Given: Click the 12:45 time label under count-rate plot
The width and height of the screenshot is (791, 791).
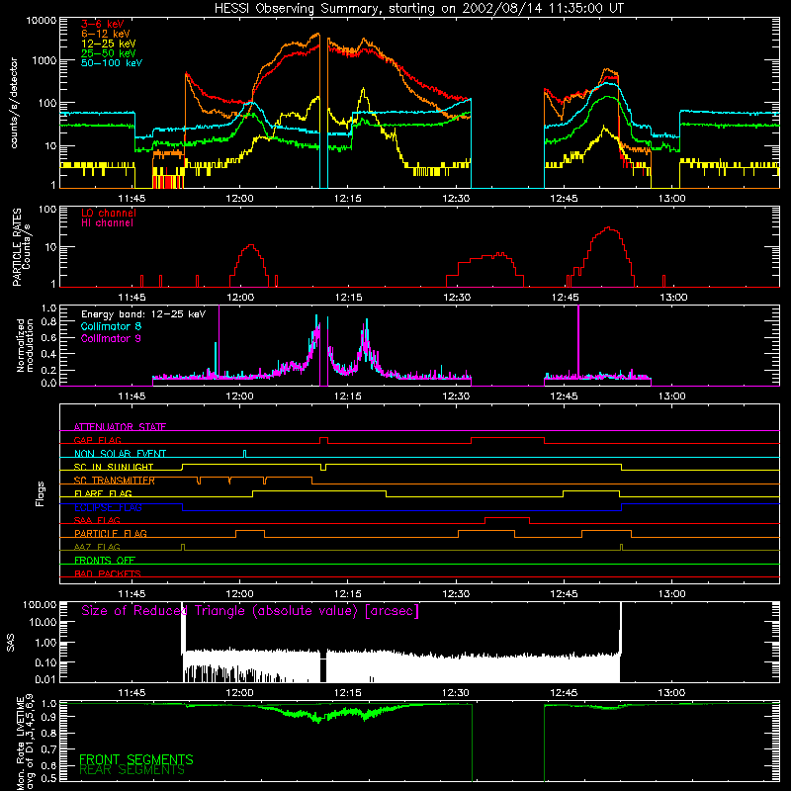Looking at the screenshot, I should [564, 199].
